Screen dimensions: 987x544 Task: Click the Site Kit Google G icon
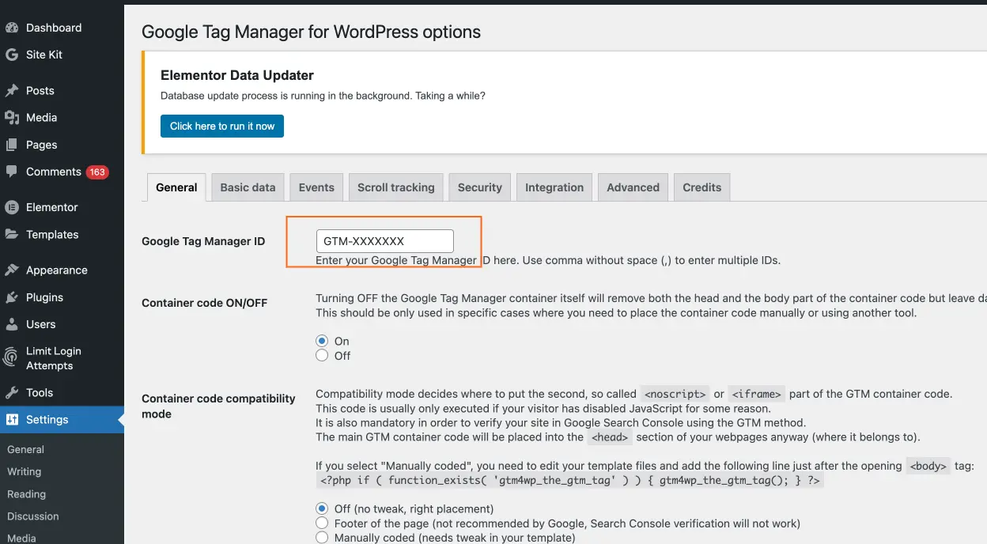coord(12,55)
